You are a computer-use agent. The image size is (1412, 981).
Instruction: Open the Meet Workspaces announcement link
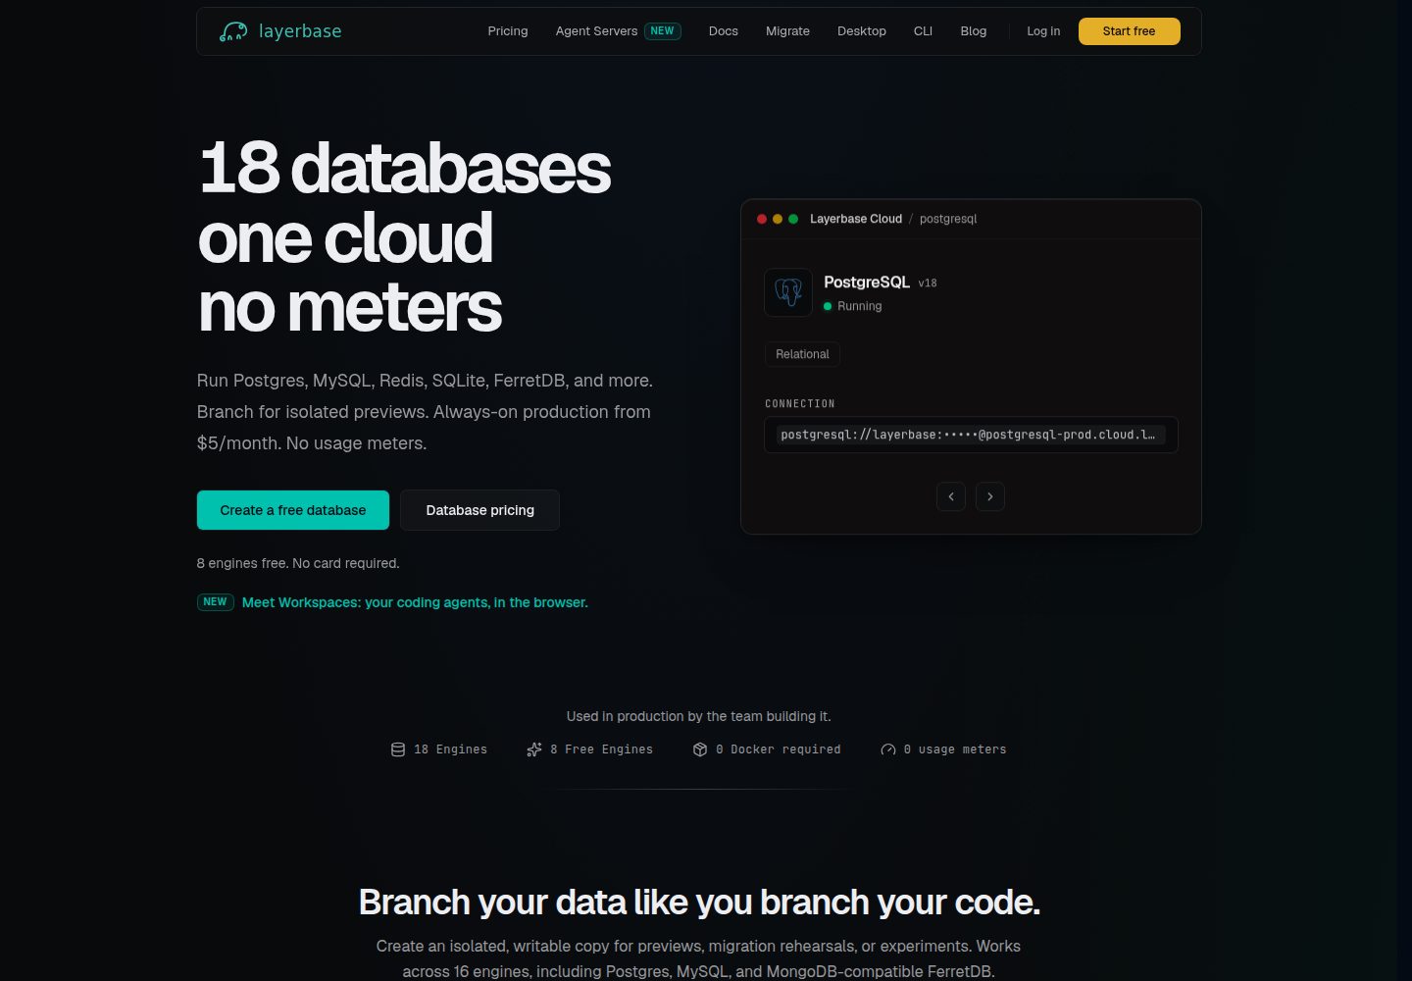coord(415,602)
